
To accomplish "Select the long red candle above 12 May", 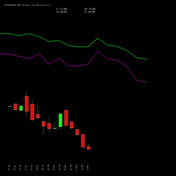I will click(83, 141).
